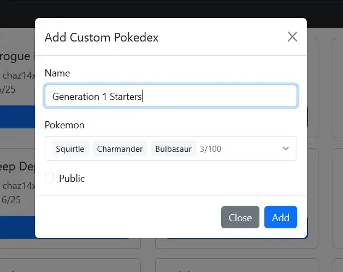Expand the Pokemon dropdown chevron
This screenshot has width=343, height=272.
click(x=286, y=149)
